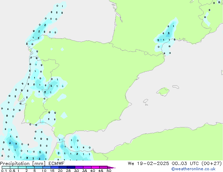Pick the legend swatch between 30 and 35
This screenshot has width=223, height=172.
click(x=79, y=167)
